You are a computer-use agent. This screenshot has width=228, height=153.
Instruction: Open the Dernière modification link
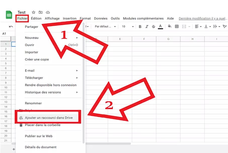coord(203,18)
